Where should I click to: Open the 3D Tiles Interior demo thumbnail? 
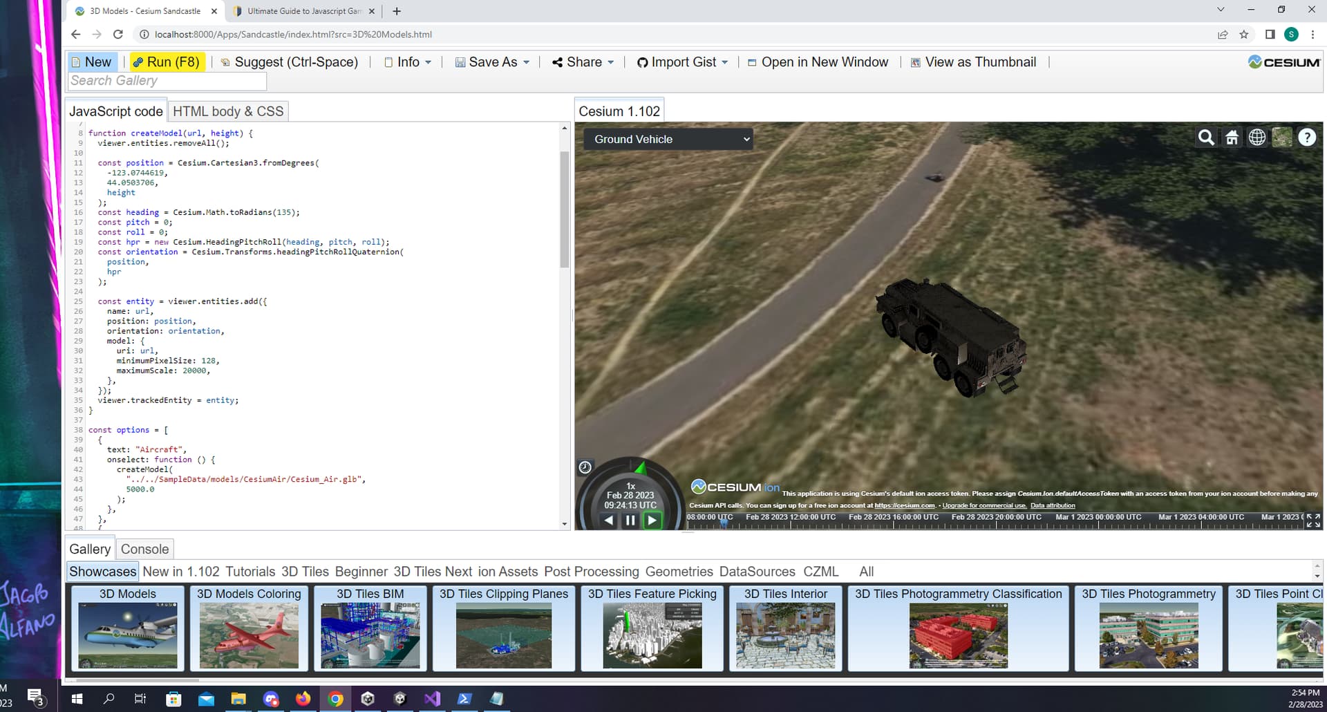click(786, 628)
